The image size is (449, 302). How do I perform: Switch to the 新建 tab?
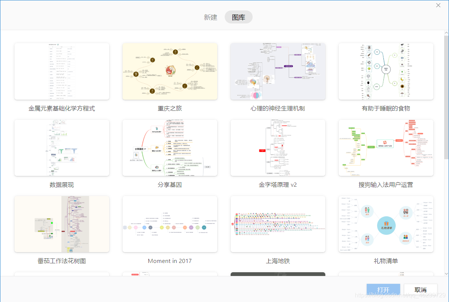coord(211,17)
